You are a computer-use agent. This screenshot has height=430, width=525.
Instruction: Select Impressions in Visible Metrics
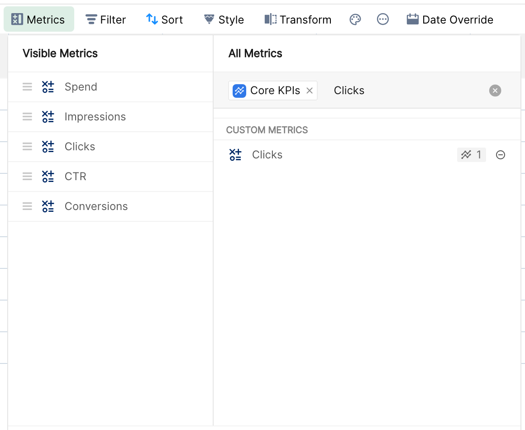pos(110,116)
